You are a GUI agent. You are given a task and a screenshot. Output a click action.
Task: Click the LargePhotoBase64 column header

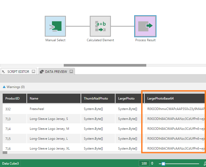[160, 98]
